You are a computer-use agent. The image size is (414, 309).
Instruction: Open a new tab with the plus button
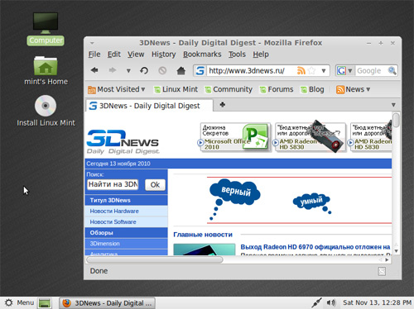coord(223,105)
